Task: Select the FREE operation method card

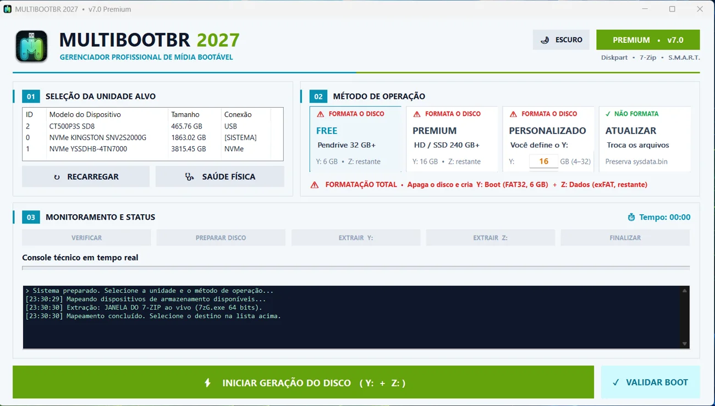Action: (x=356, y=139)
